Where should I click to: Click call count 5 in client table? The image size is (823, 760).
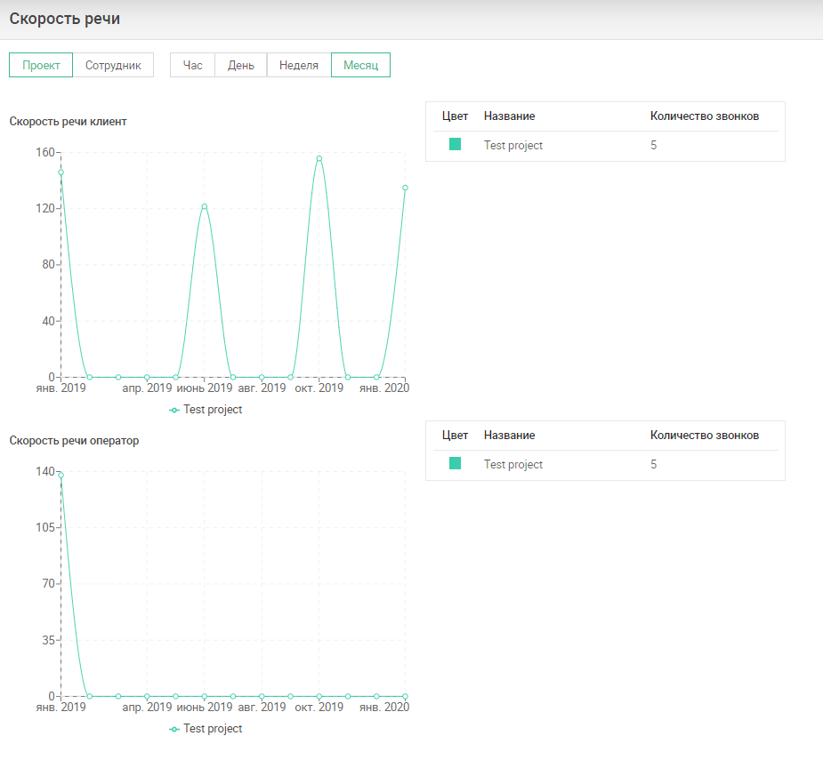(x=653, y=145)
